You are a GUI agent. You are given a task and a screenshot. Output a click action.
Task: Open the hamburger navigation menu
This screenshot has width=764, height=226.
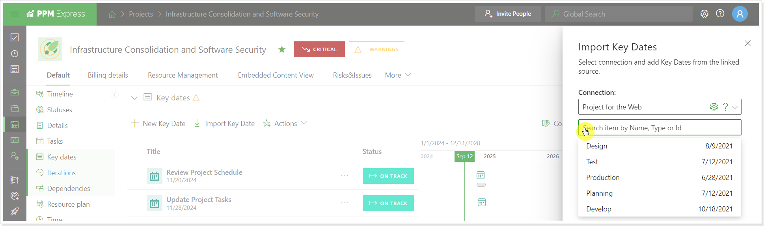tap(15, 14)
